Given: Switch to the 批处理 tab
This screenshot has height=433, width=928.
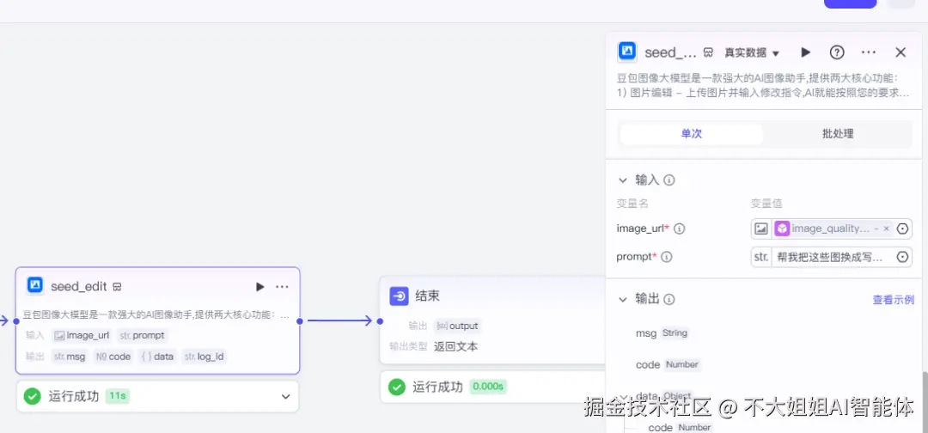Looking at the screenshot, I should point(838,134).
